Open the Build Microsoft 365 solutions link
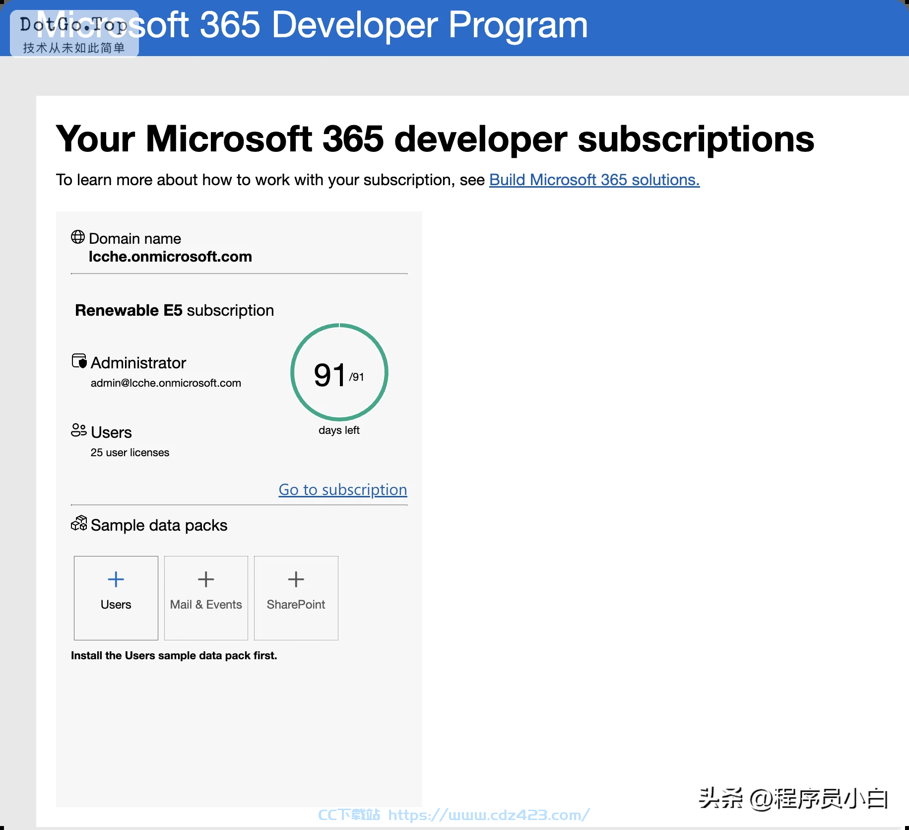This screenshot has height=830, width=909. (594, 180)
